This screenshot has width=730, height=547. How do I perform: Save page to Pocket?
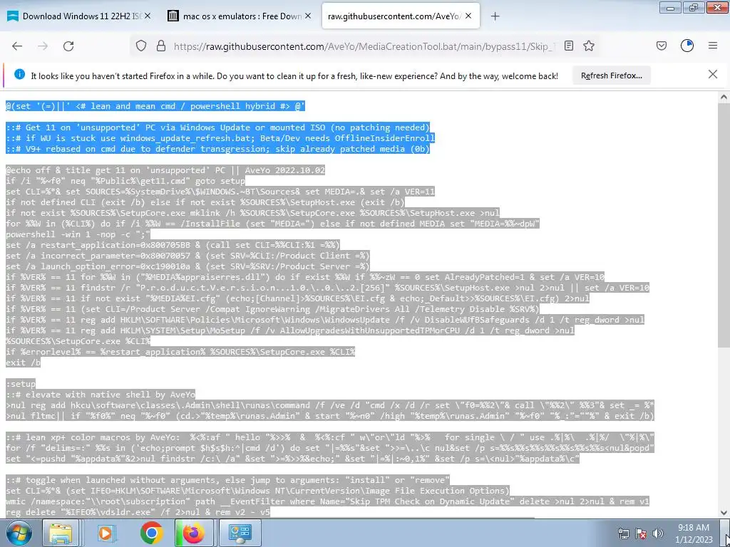662,46
